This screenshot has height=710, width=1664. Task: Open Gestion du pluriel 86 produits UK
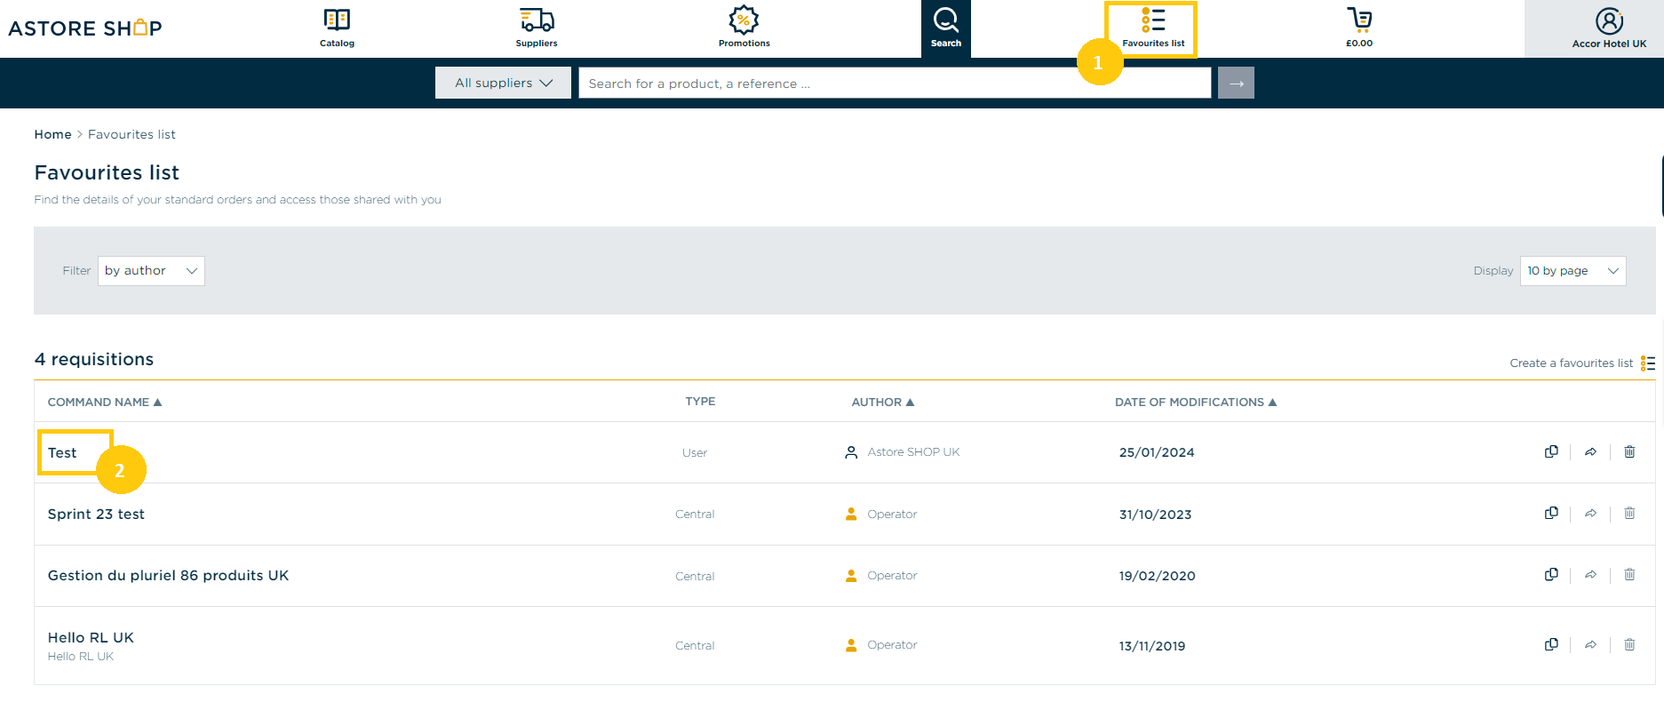(168, 575)
